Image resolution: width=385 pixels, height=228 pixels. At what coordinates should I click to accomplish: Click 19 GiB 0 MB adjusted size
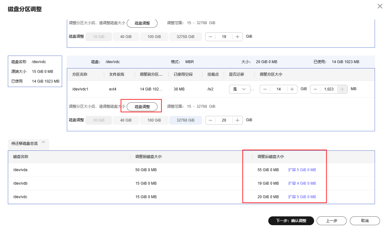coord(268,183)
